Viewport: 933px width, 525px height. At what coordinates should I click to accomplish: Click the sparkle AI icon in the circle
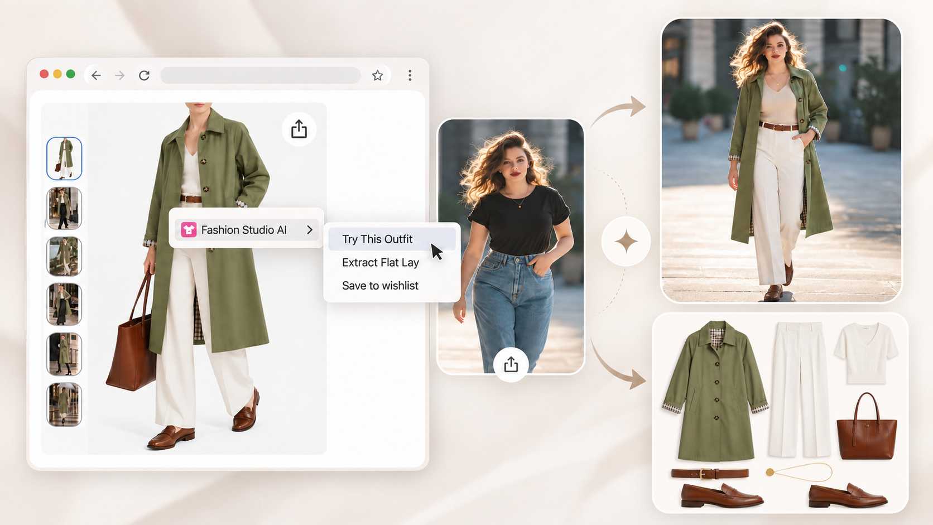pos(626,242)
